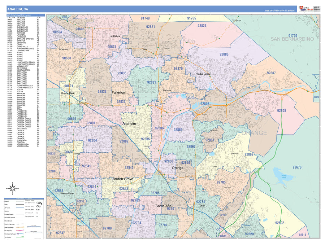The height and width of the screenshot is (245, 325).
Task: Select ZIP area 92869 on the map
Action: coord(249,154)
